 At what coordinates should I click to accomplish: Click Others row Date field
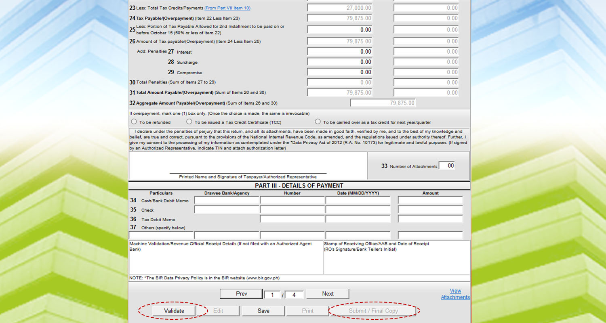coord(358,235)
